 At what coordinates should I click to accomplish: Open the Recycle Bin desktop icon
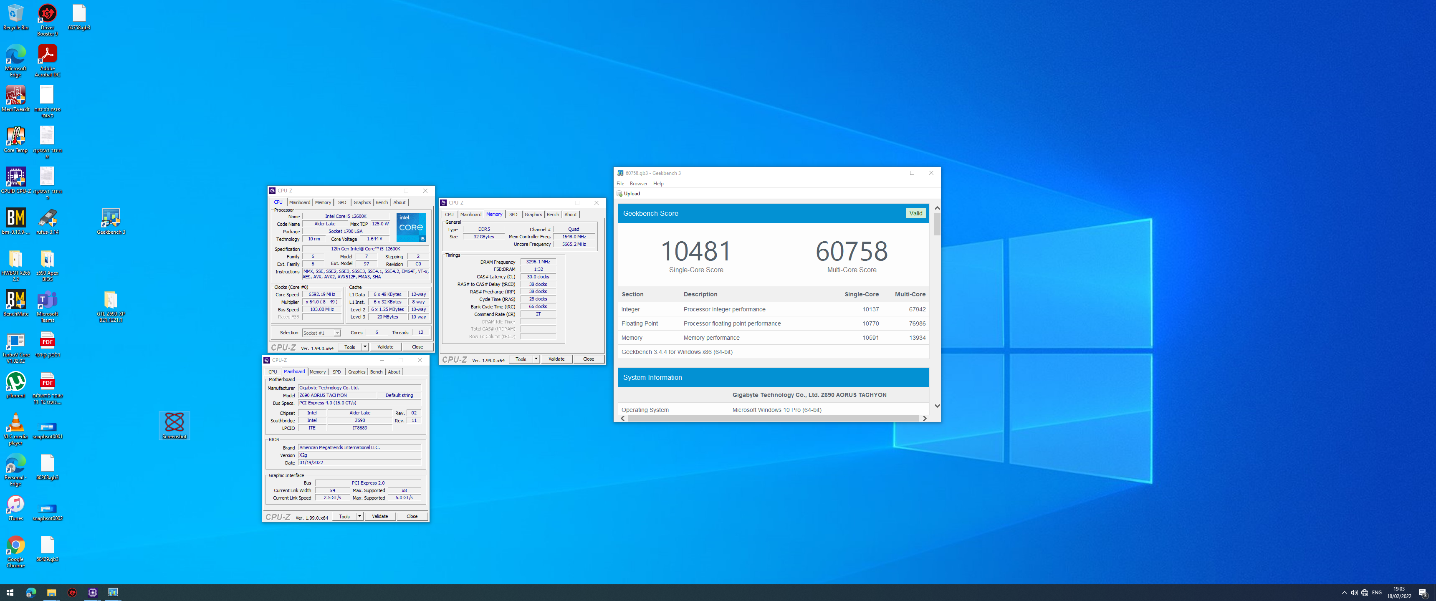15,17
